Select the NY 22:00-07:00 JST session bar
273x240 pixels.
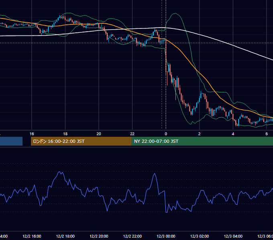coord(202,141)
